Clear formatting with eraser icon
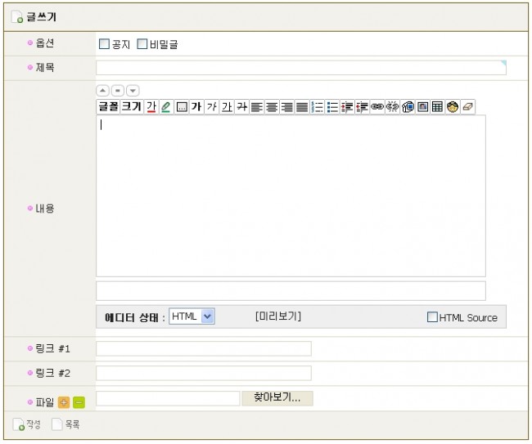 tap(468, 107)
